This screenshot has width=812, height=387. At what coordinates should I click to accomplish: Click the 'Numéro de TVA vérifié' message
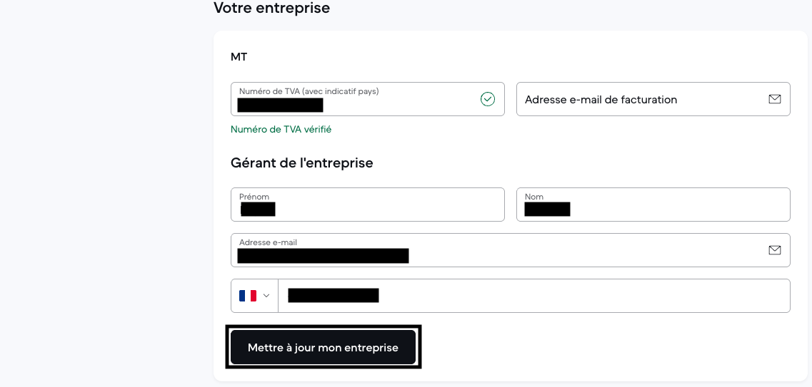281,130
